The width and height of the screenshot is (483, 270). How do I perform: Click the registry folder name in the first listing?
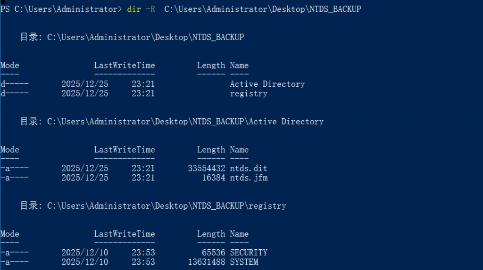click(249, 94)
